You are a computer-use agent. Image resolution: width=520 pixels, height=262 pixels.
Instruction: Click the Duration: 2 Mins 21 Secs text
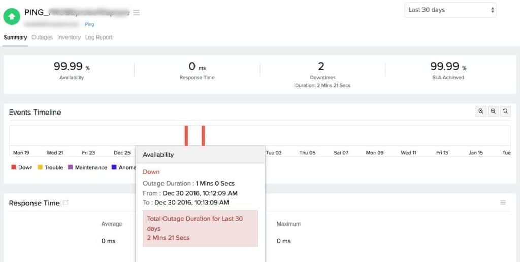pyautogui.click(x=322, y=85)
